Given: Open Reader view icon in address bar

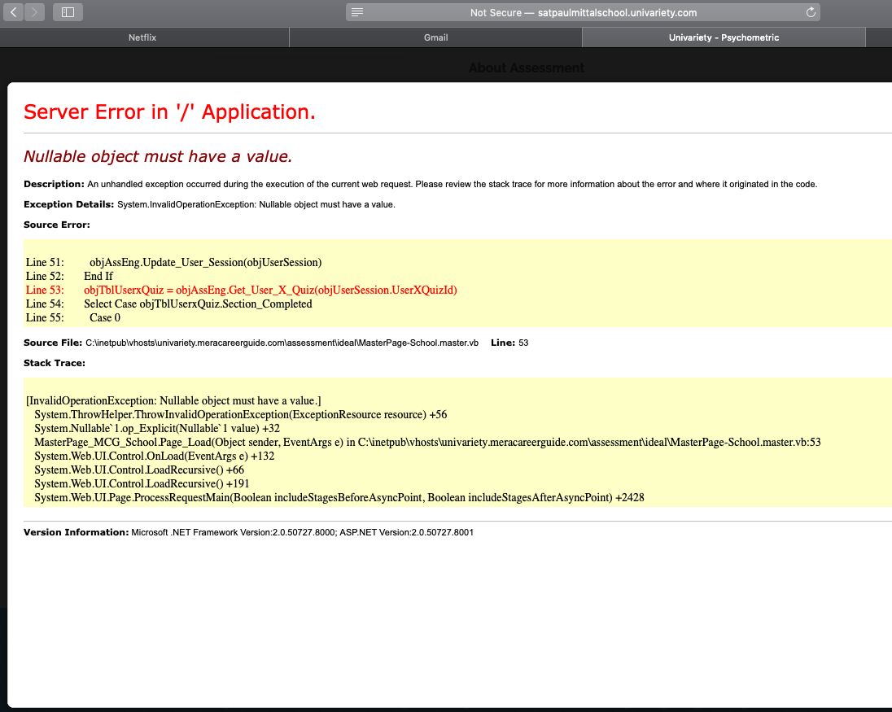Looking at the screenshot, I should pos(357,12).
